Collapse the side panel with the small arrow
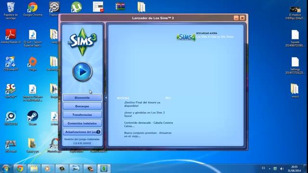Screen dimensions: 308x173 [x=106, y=98]
